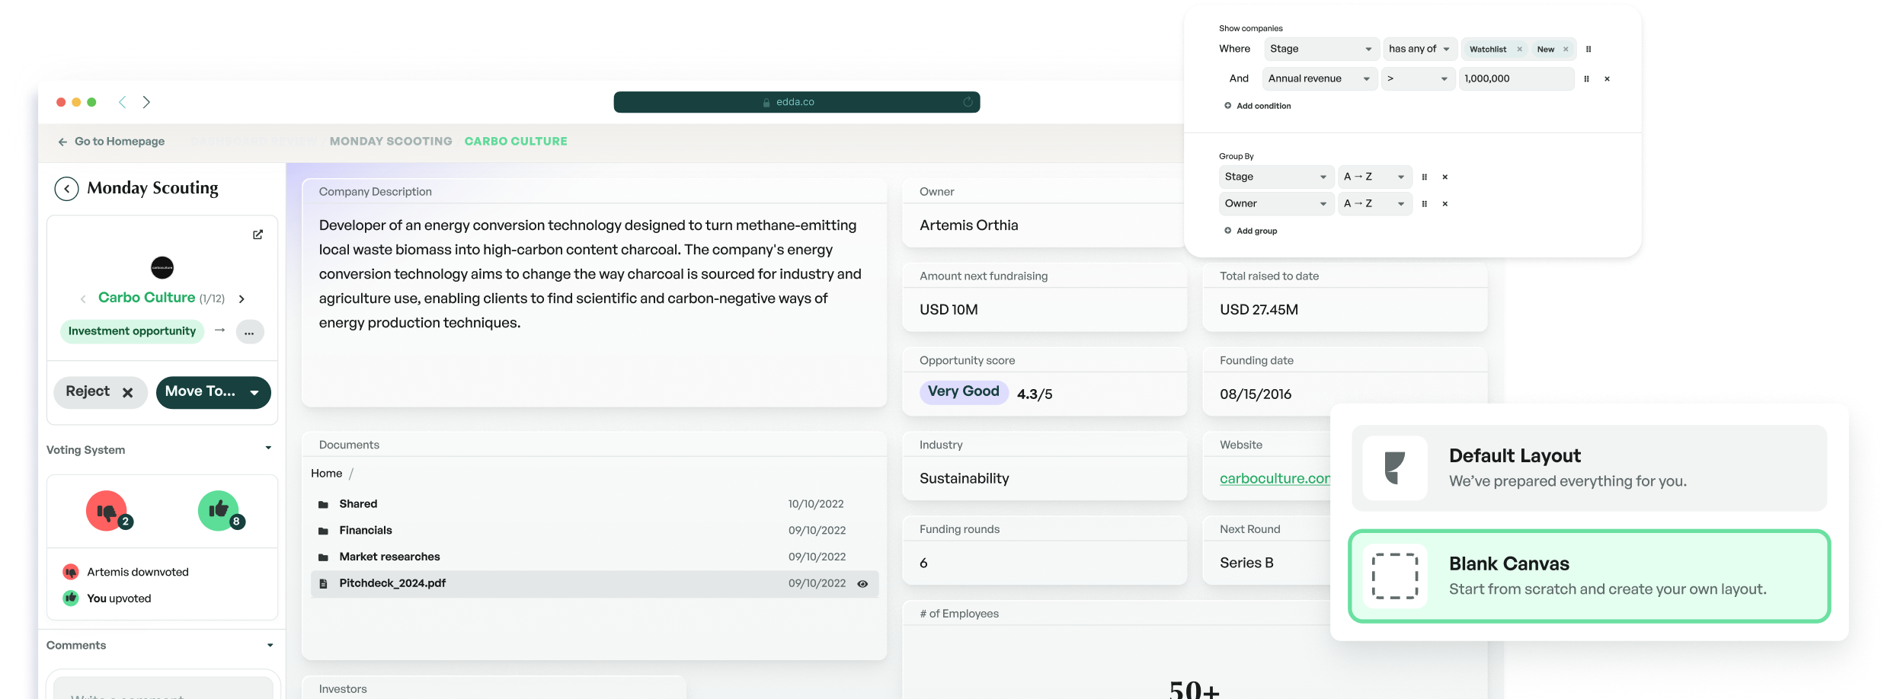The width and height of the screenshot is (1894, 699).
Task: Click drag handle of Owner group row
Action: tap(1424, 204)
